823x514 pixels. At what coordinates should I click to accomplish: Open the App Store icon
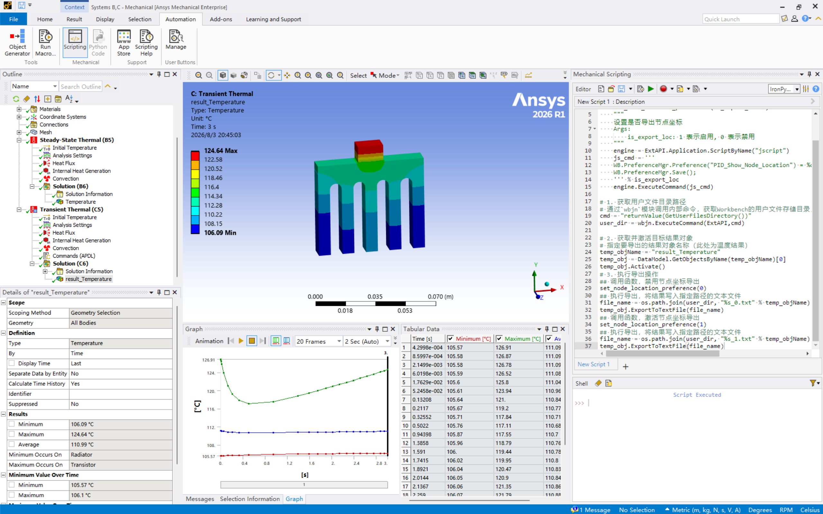(x=124, y=43)
